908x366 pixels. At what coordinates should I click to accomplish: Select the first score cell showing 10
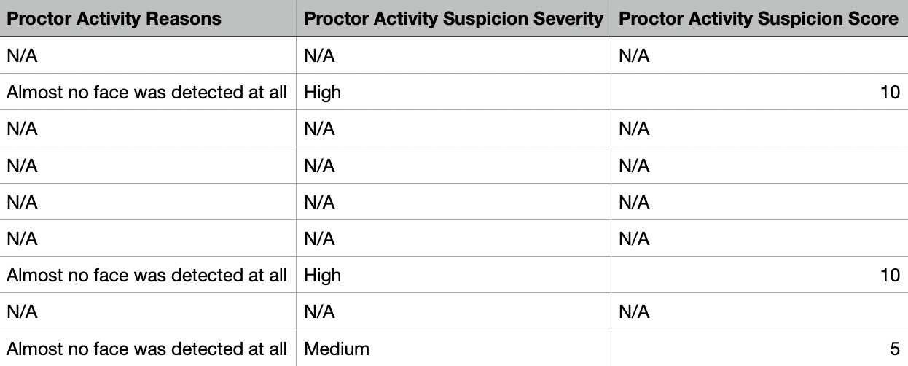[x=890, y=93]
